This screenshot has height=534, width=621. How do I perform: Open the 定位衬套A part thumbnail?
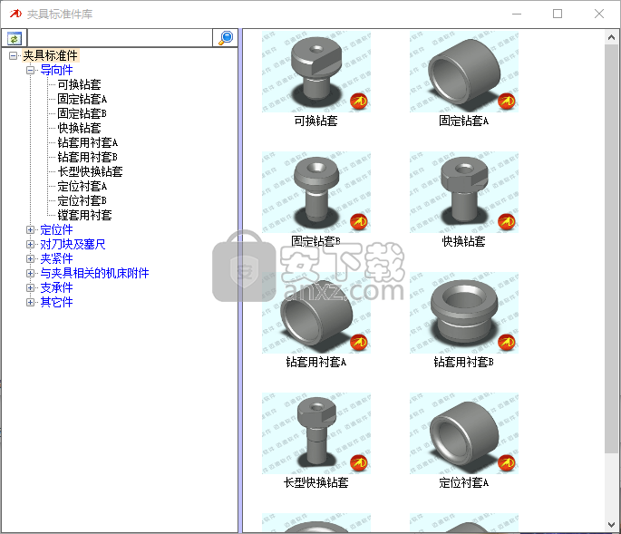point(464,433)
